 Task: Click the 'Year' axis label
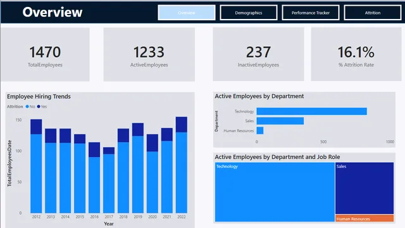click(x=109, y=224)
